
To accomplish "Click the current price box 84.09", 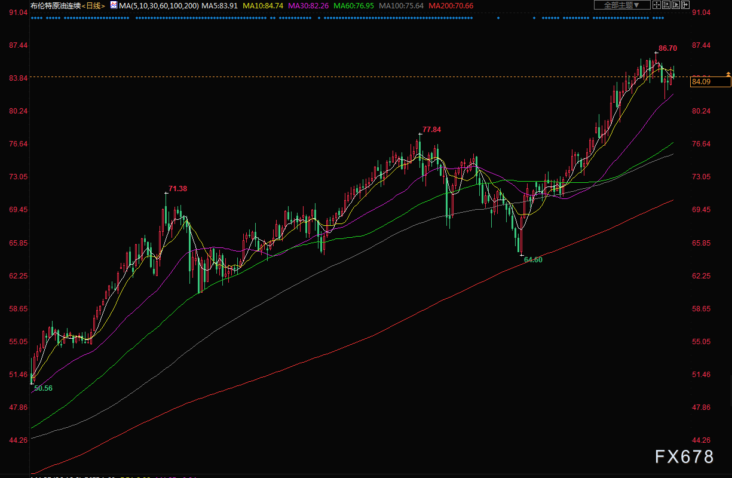I will [709, 82].
